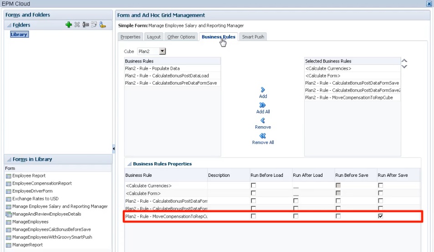The image size is (434, 252).
Task: Collapse the Forms in Library section
Action: click(9, 159)
